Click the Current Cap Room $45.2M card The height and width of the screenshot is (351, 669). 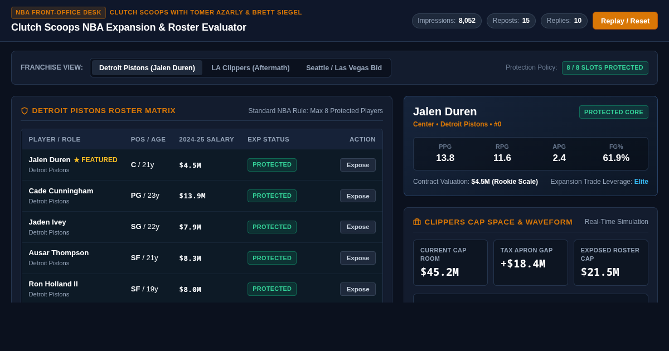pos(450,263)
